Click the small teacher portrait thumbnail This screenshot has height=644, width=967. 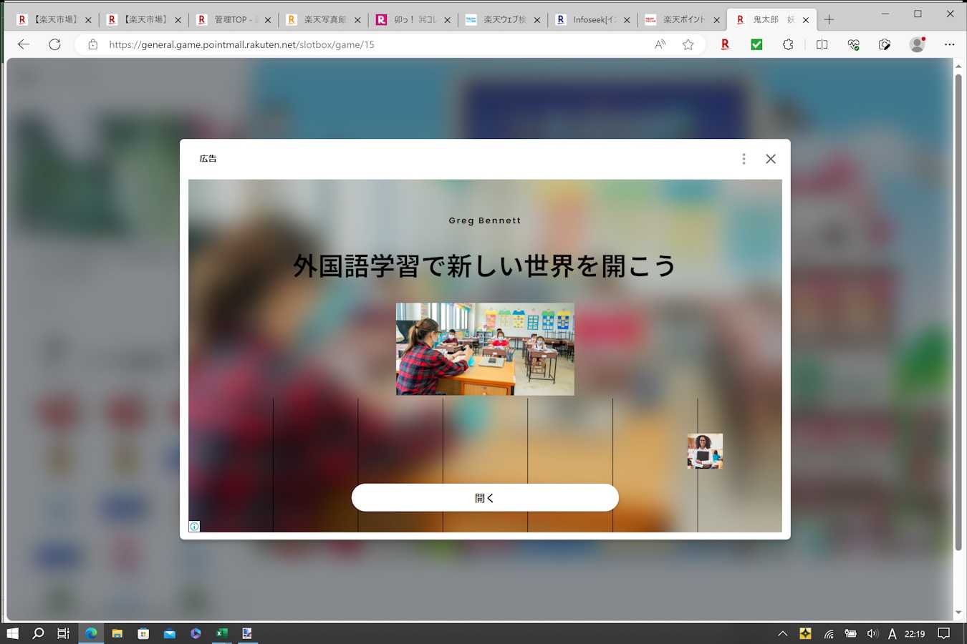705,451
